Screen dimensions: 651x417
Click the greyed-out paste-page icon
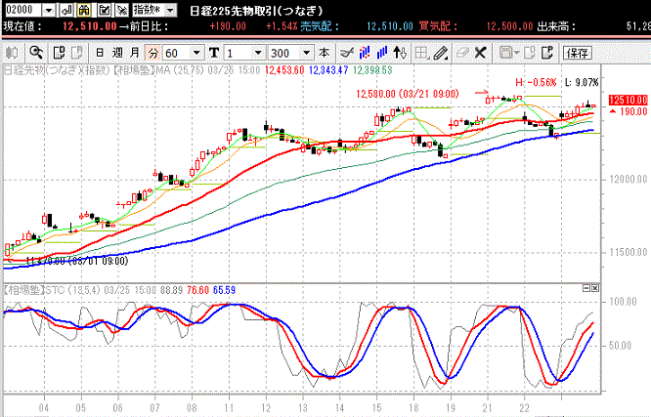(77, 53)
